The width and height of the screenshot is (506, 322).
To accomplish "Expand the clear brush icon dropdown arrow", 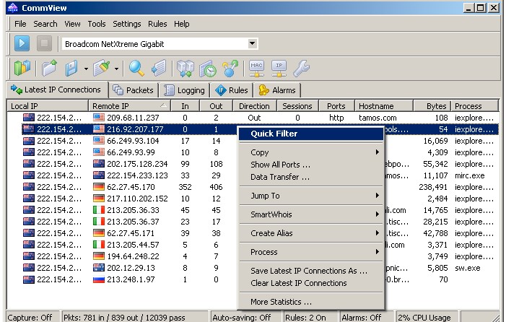I will (x=115, y=70).
